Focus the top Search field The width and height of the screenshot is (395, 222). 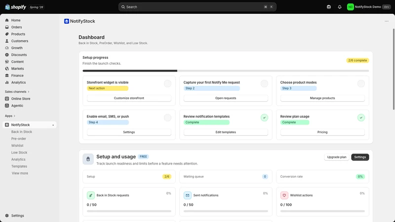coord(197,7)
